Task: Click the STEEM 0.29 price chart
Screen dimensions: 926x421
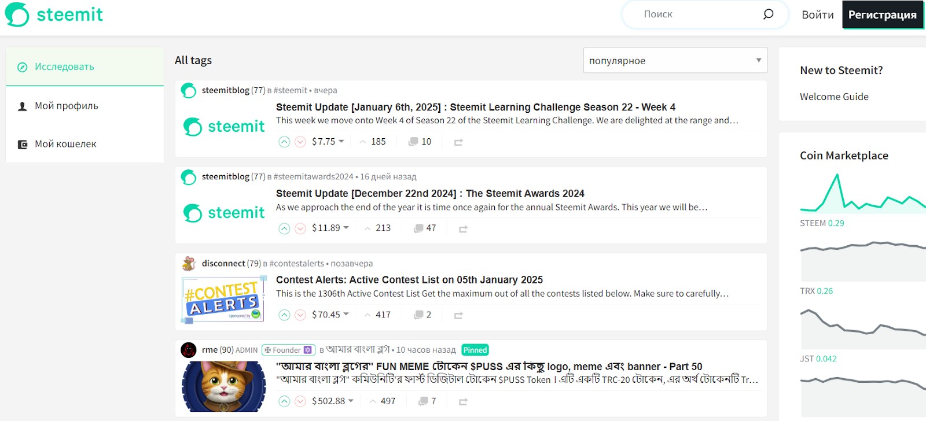Action: 863,193
